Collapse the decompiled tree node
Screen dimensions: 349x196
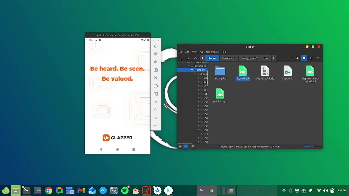(x=195, y=74)
